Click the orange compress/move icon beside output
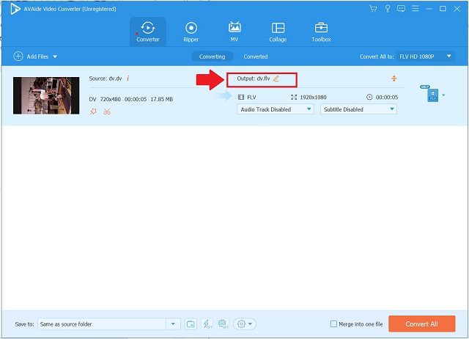The image size is (469, 339). click(x=394, y=79)
